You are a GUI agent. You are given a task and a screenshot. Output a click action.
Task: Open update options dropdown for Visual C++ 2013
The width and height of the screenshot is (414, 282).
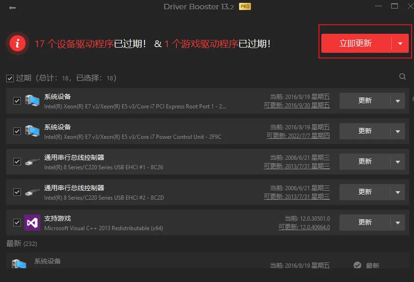click(398, 223)
